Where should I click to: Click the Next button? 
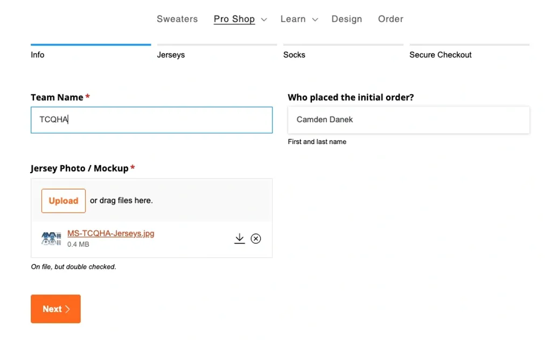point(55,309)
